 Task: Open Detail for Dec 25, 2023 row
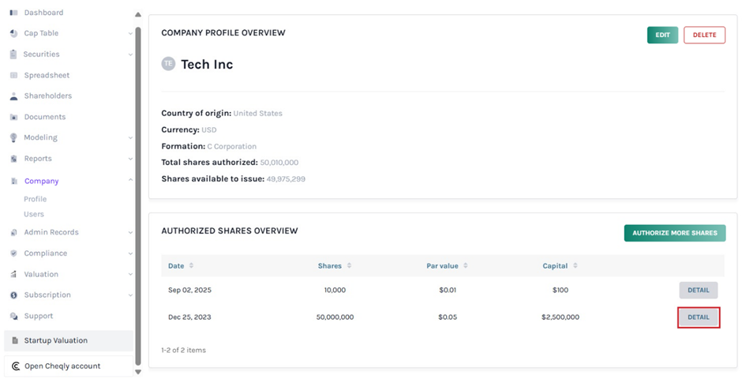(x=699, y=317)
